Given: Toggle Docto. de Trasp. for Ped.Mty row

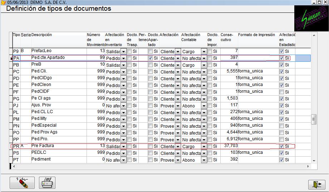Looking at the screenshot, I should coord(129,119).
